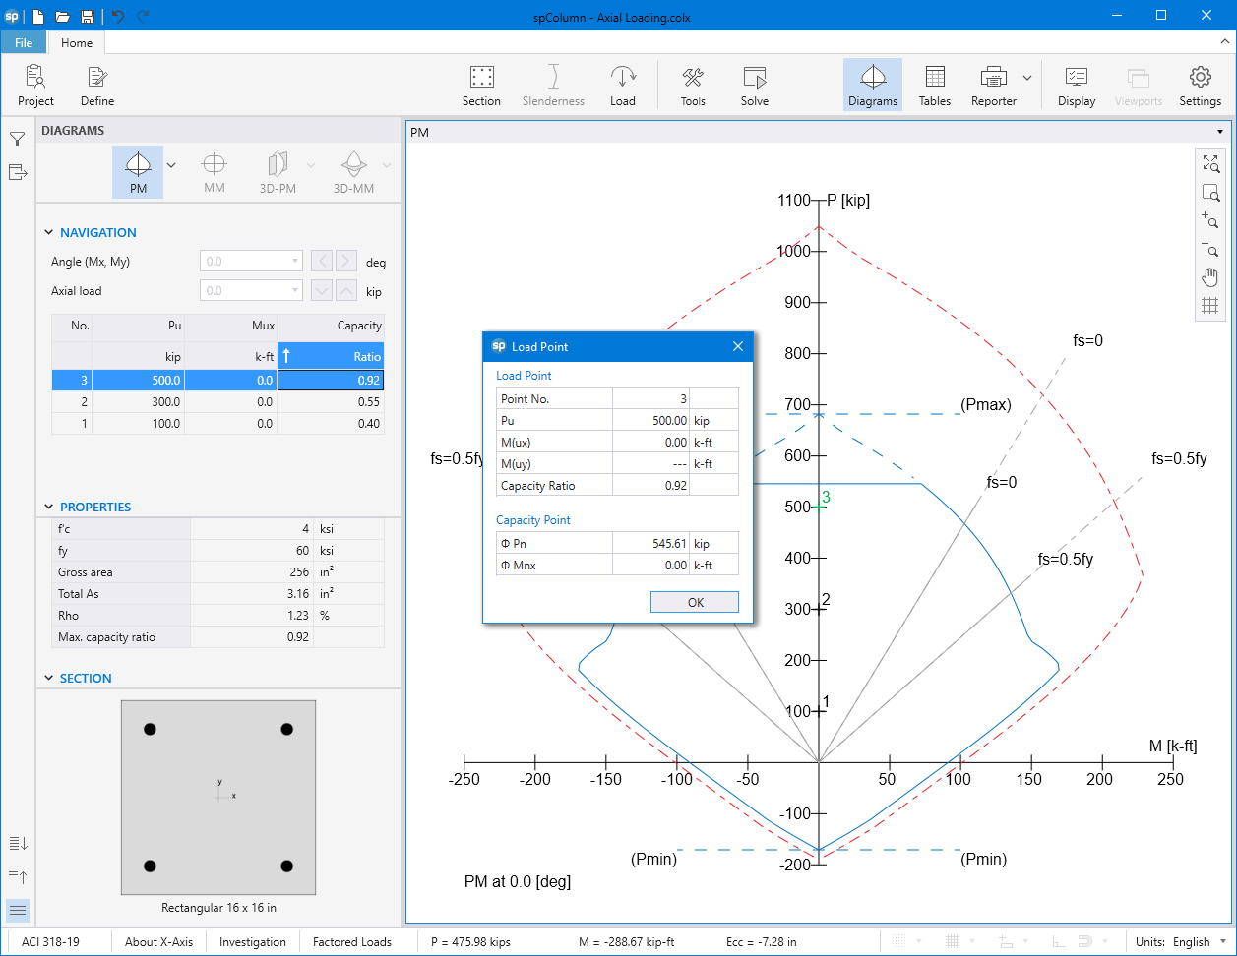The width and height of the screenshot is (1237, 956).
Task: Collapse the Navigation section
Action: click(x=49, y=233)
